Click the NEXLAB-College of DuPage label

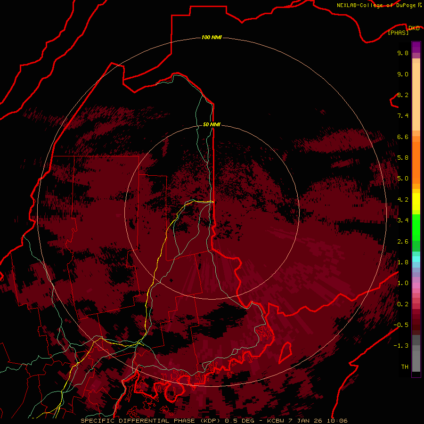click(376, 5)
